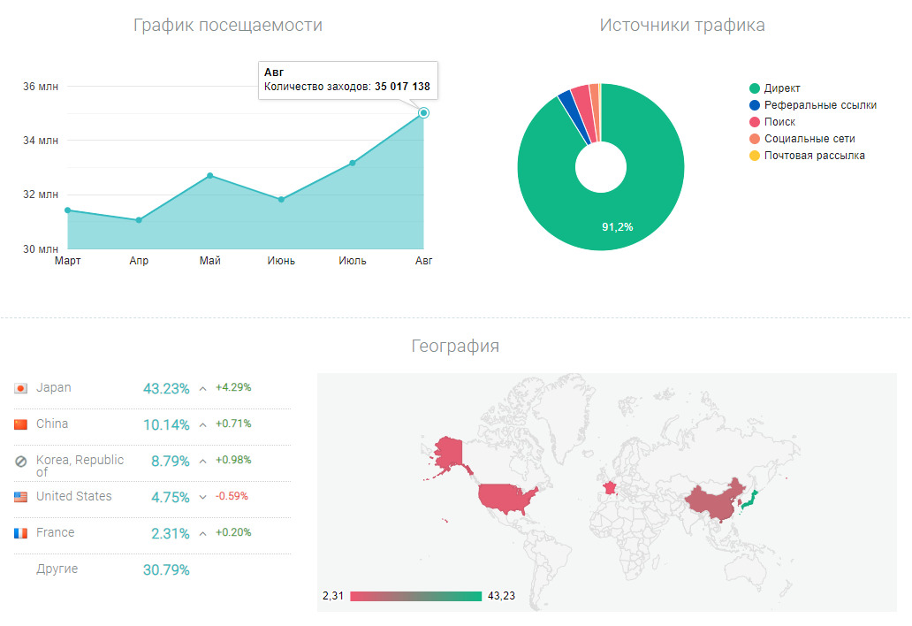Screen dimensions: 912x626
Task: Select the green Социальные сети legend swatch
Action: 755,139
